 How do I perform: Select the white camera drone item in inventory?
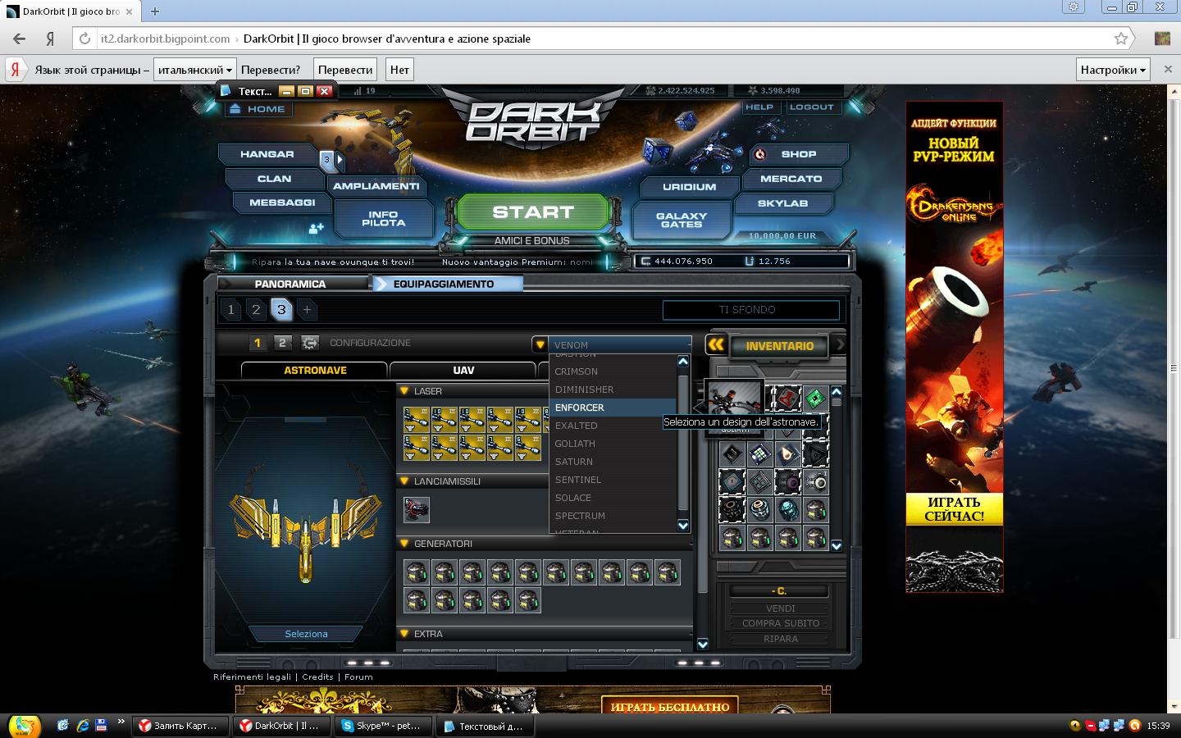pos(814,482)
